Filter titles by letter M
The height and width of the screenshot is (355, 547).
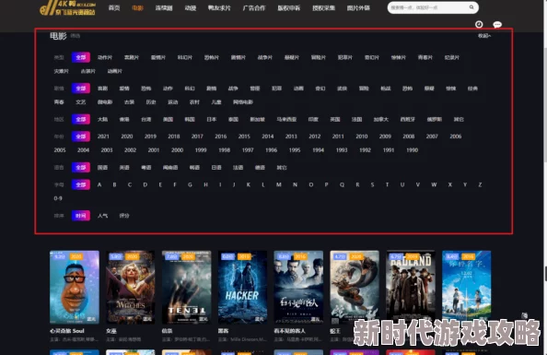pos(279,184)
